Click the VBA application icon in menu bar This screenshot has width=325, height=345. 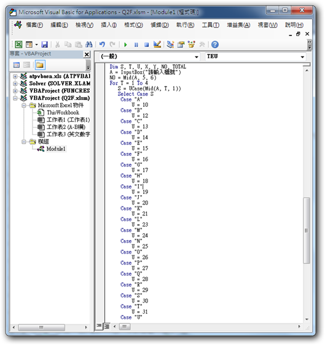18,25
